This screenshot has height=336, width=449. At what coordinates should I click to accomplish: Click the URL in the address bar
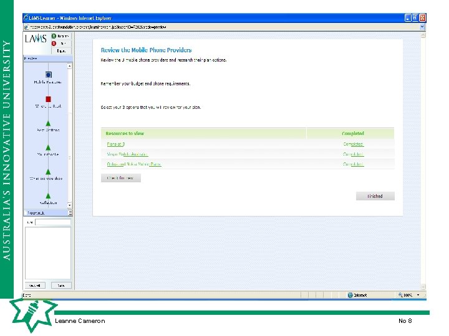coord(98,27)
